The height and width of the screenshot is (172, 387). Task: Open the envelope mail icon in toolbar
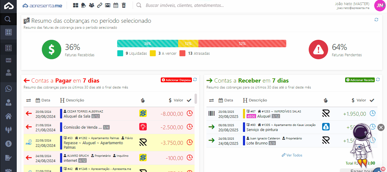(108, 5)
